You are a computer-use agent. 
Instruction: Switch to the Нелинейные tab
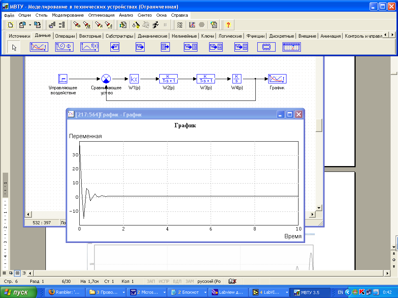184,36
